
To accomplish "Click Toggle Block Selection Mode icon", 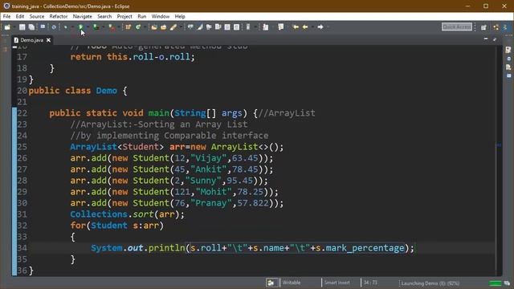I will tap(226, 27).
